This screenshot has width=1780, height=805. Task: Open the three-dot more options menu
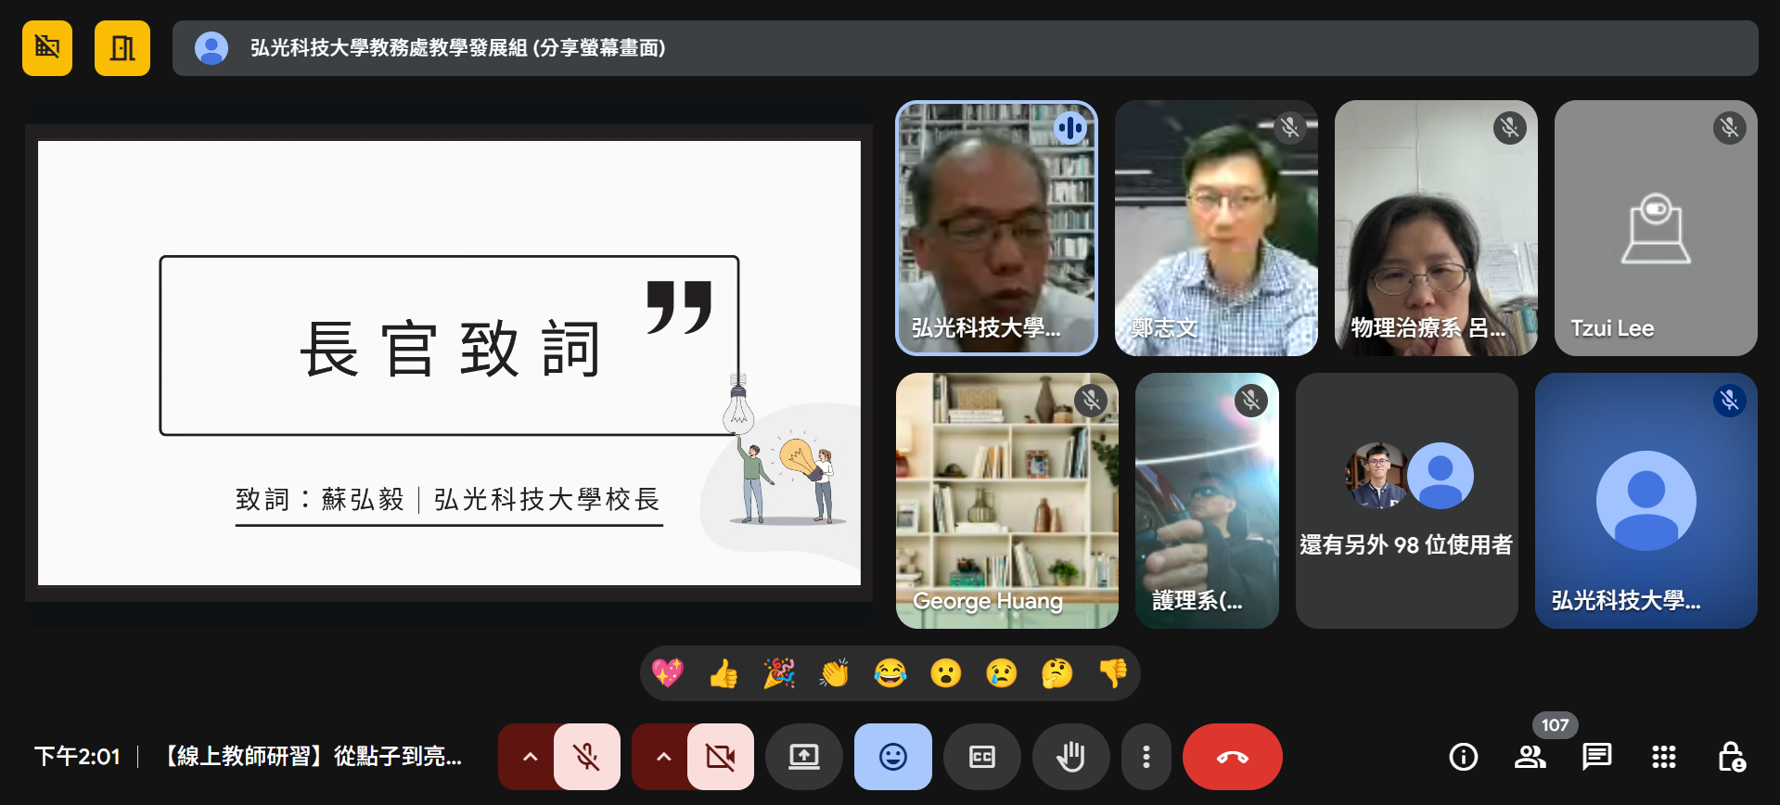pyautogui.click(x=1146, y=757)
